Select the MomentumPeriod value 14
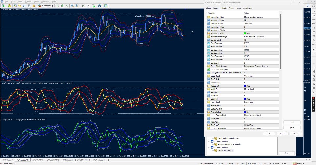The height and width of the screenshot is (165, 316). [261, 20]
